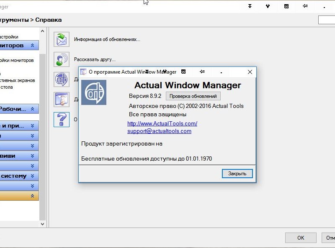Image resolution: width=335 pixels, height=248 pixels.
Task: Click 'Закрыть' to close the About dialog
Action: pos(237,174)
